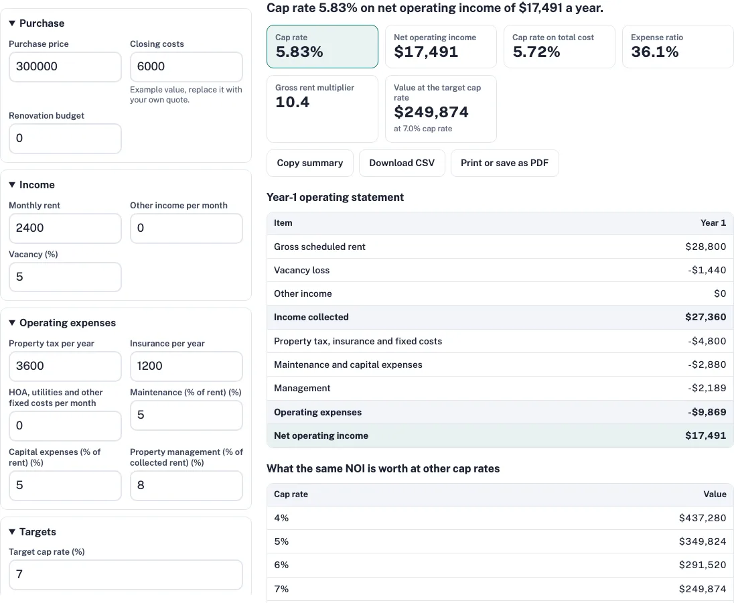Copy summary to clipboard

310,163
